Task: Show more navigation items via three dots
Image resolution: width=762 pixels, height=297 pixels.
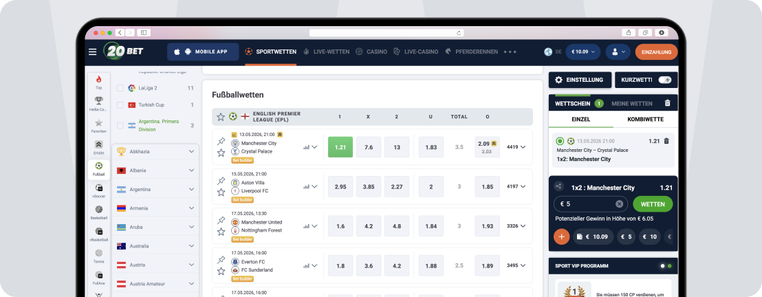Action: (510, 52)
